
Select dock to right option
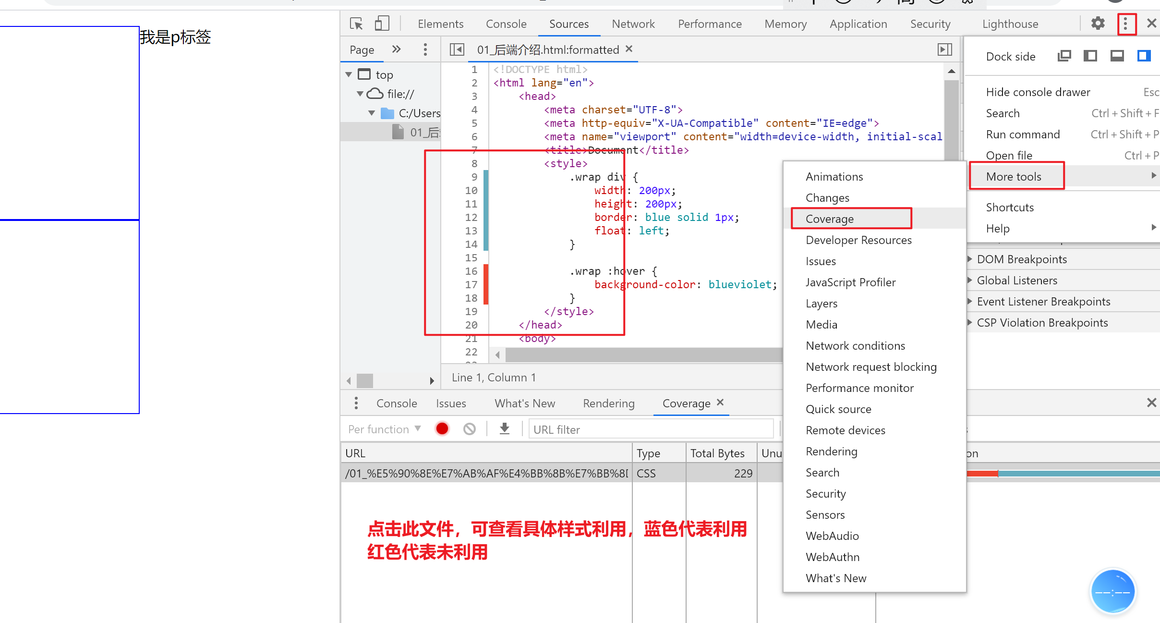coord(1144,56)
